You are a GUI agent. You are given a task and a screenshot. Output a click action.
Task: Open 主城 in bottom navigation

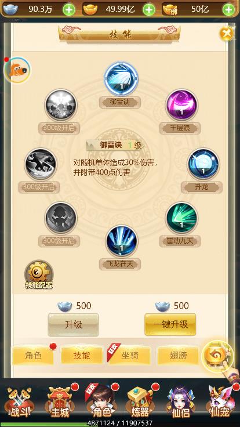60,402
